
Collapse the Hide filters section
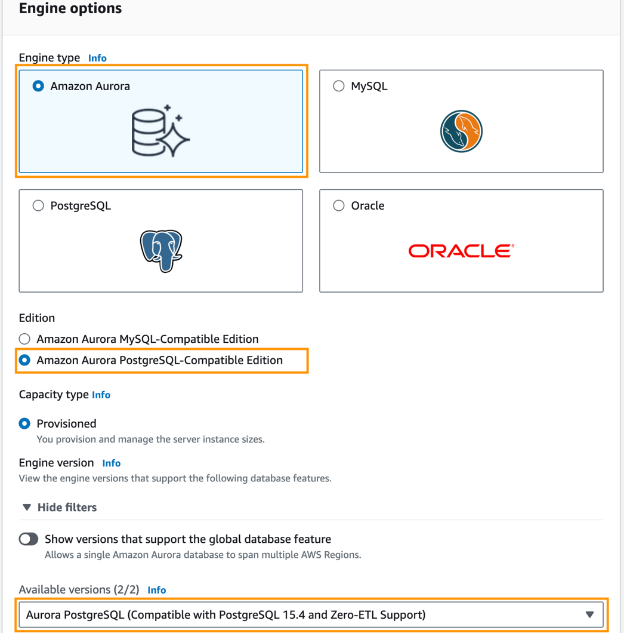tap(60, 507)
